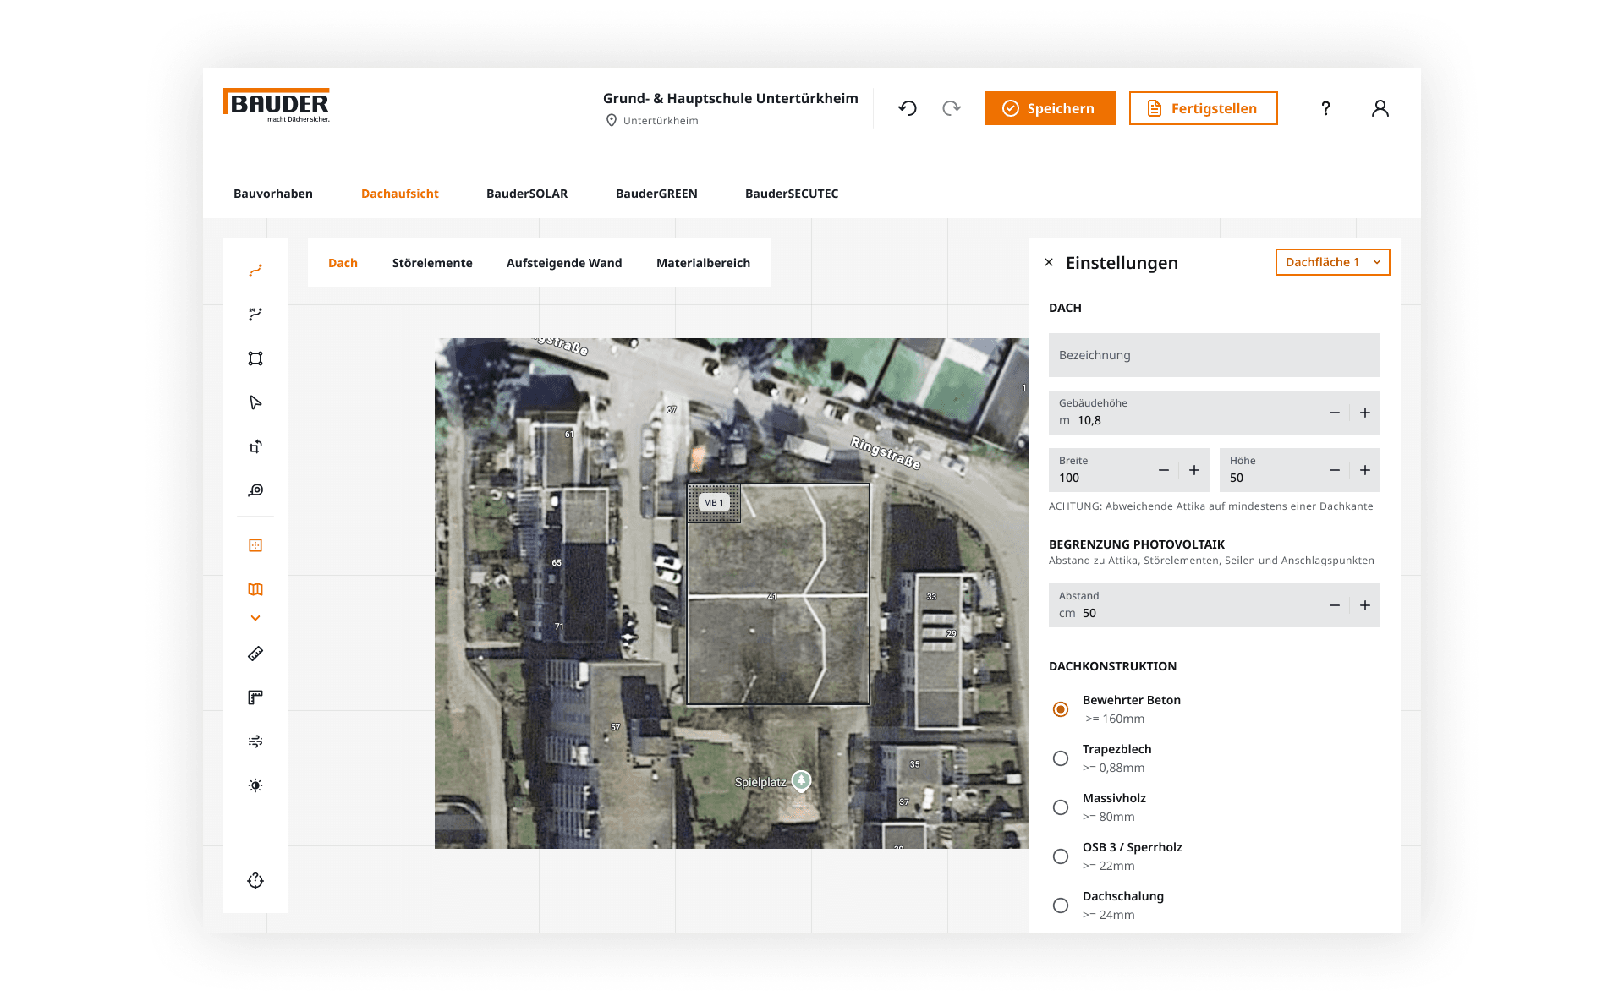Select OSB 3 / Sperrholz radio button
Viewport: 1624px width, 1001px height.
click(1060, 856)
